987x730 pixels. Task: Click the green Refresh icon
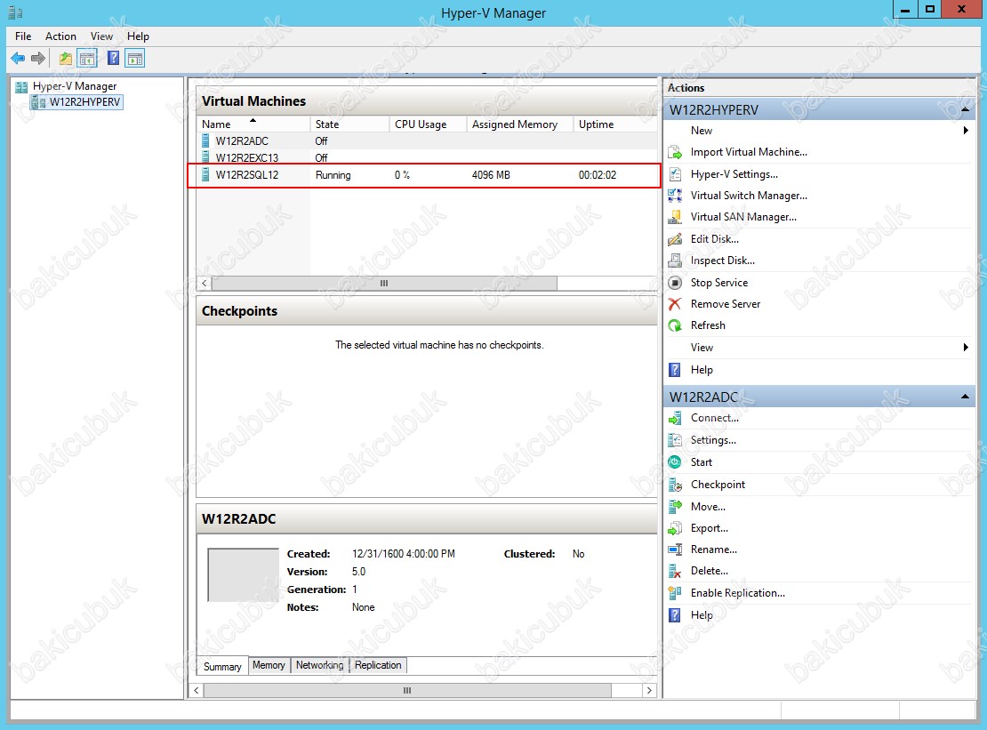(x=675, y=325)
